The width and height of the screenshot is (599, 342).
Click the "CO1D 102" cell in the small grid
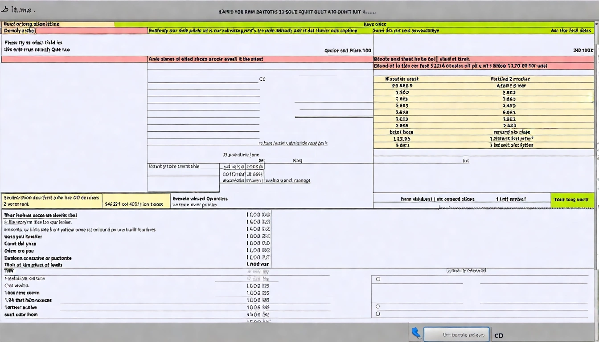[x=234, y=175]
